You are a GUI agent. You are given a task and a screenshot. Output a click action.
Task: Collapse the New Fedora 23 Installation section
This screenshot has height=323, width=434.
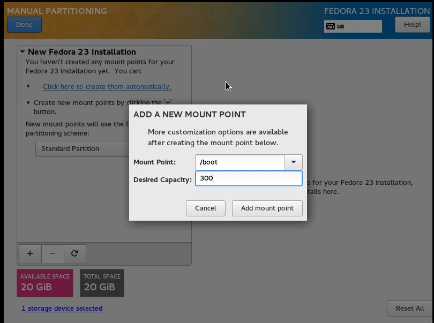tap(23, 52)
